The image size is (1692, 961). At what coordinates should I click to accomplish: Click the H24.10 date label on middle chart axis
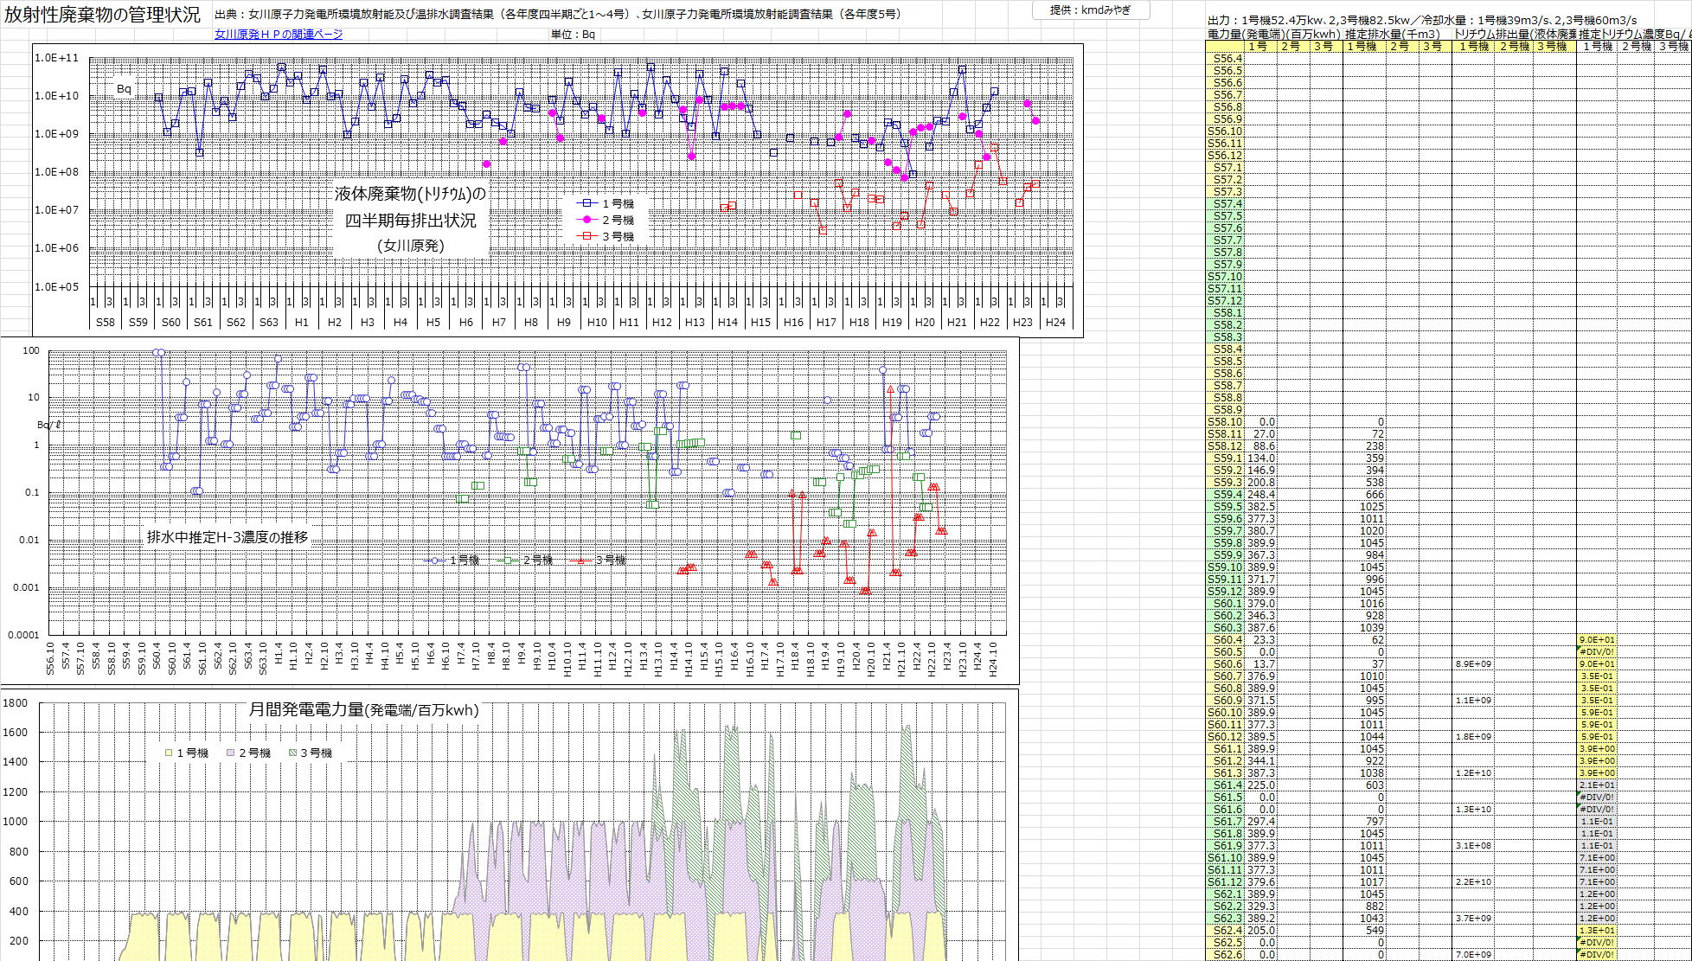[993, 659]
